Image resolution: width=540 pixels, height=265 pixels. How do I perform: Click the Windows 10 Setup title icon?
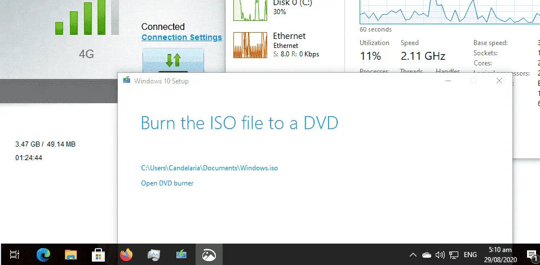(127, 80)
